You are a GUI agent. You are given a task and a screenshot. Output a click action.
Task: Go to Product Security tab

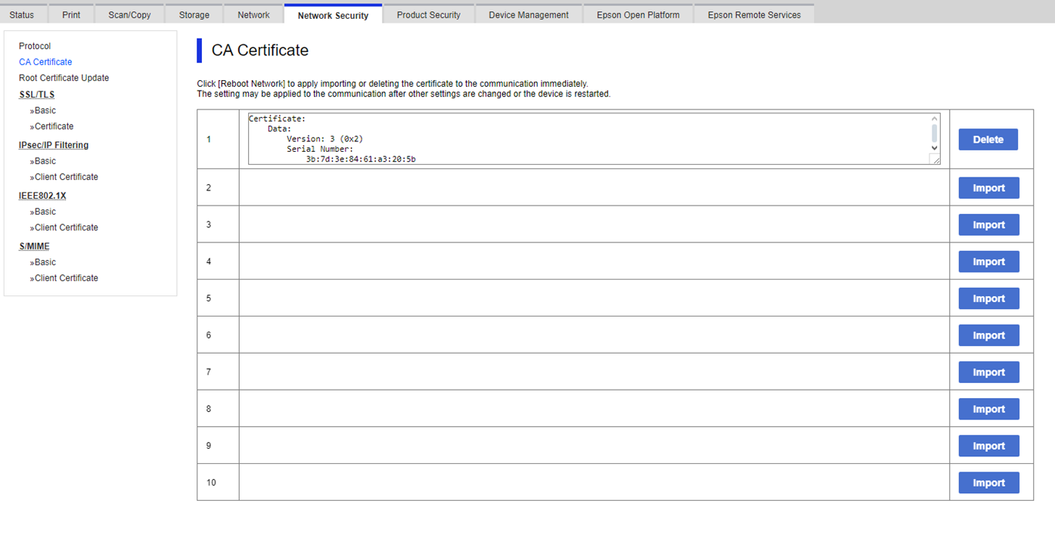pyautogui.click(x=428, y=14)
